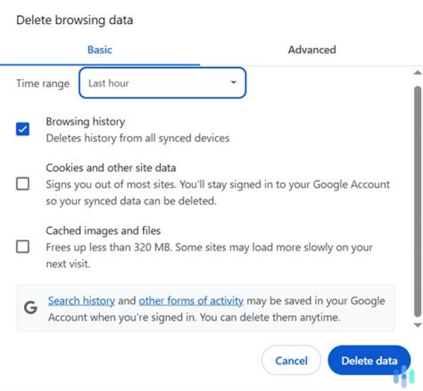
Task: Check the Cached images and files box
Action: 23,247
